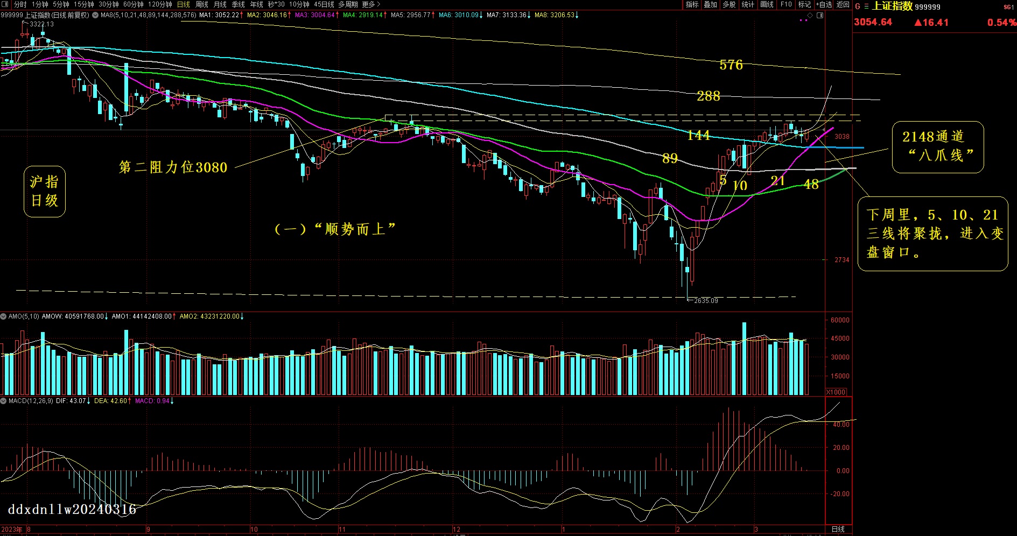The height and width of the screenshot is (536, 1017).
Task: Open the AMO indicator dropdown circle
Action: coord(3,316)
